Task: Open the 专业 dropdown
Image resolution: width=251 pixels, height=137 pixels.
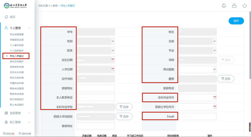Action: (x=197, y=51)
